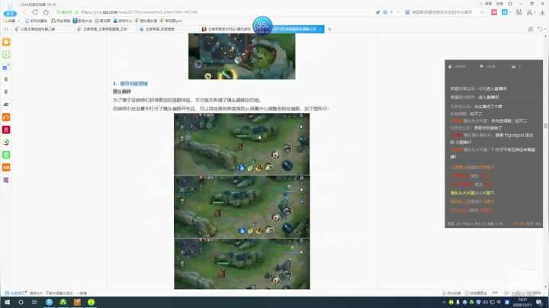
Task: Open the orange taskbar app icon
Action: [x=77, y=302]
